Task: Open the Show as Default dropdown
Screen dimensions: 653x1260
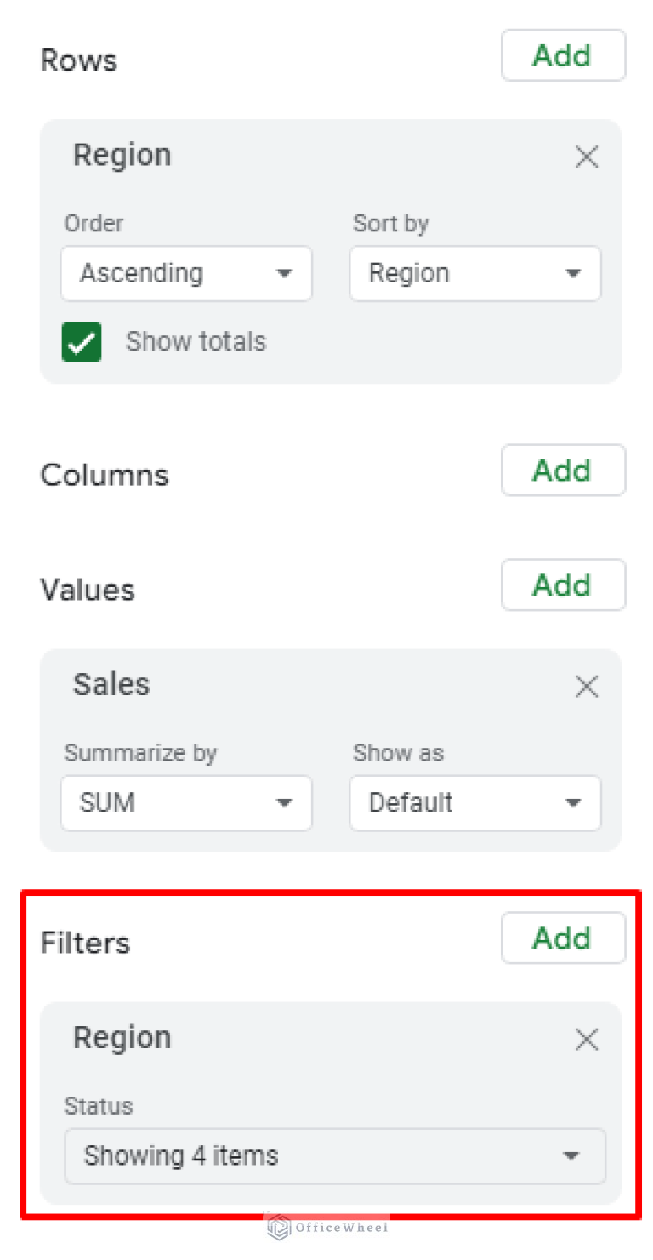Action: (475, 802)
